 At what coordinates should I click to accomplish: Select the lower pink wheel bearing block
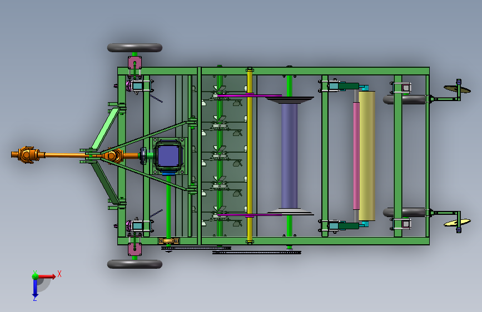point(135,249)
